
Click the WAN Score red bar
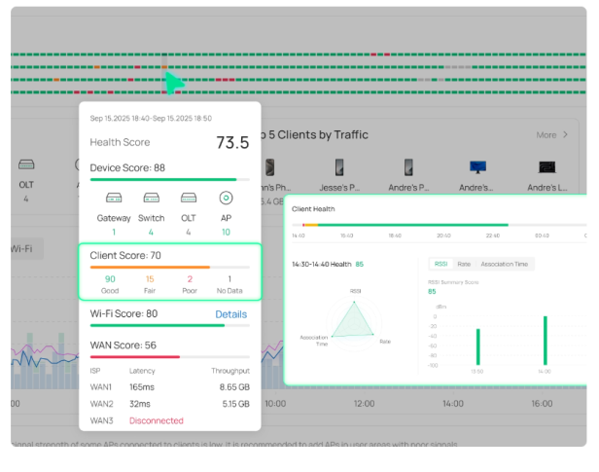point(135,357)
